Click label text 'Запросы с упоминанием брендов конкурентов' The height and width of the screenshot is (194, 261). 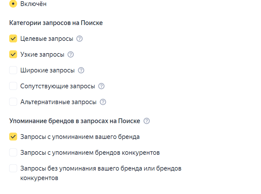(90, 153)
